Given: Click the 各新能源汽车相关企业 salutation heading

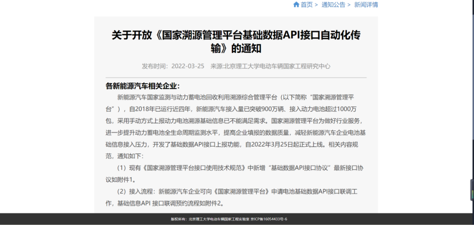Looking at the screenshot, I should pyautogui.click(x=143, y=86).
